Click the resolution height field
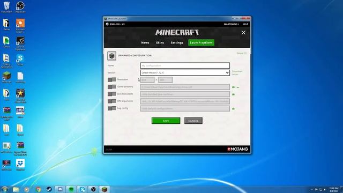Image resolution: width=343 pixels, height=193 pixels. (166, 80)
